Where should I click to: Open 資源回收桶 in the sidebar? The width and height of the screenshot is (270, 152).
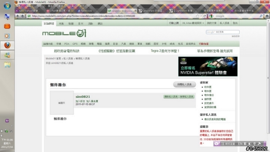point(210,107)
